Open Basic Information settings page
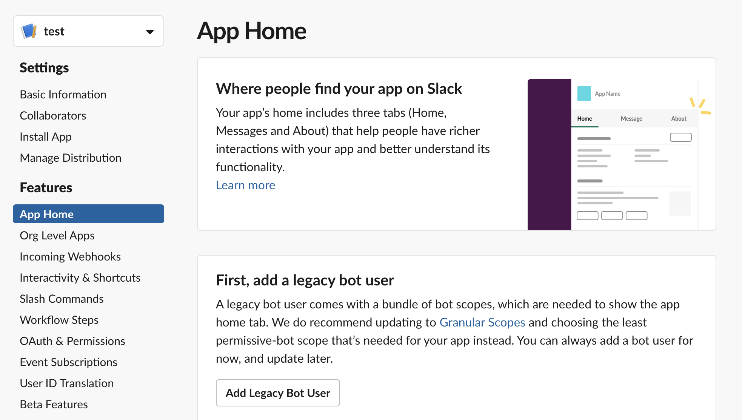742x420 pixels. tap(63, 94)
